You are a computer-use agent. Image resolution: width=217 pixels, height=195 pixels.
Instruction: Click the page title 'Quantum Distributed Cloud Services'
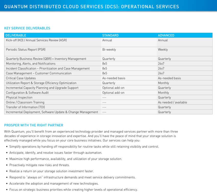91,7
